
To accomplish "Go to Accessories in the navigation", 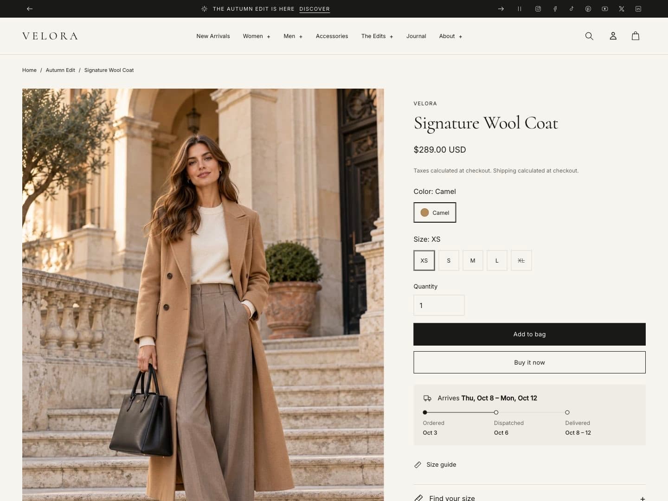I will tap(332, 36).
